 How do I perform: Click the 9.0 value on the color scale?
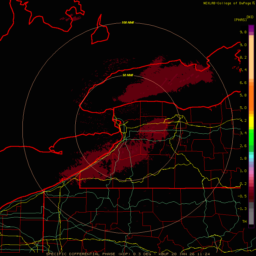[x=243, y=45]
